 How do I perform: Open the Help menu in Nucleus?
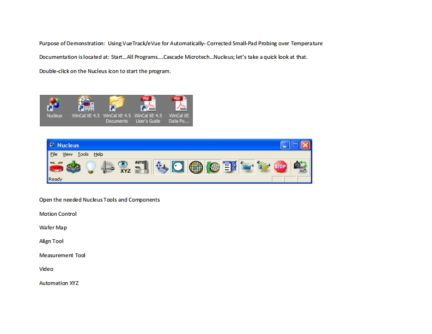tap(98, 154)
